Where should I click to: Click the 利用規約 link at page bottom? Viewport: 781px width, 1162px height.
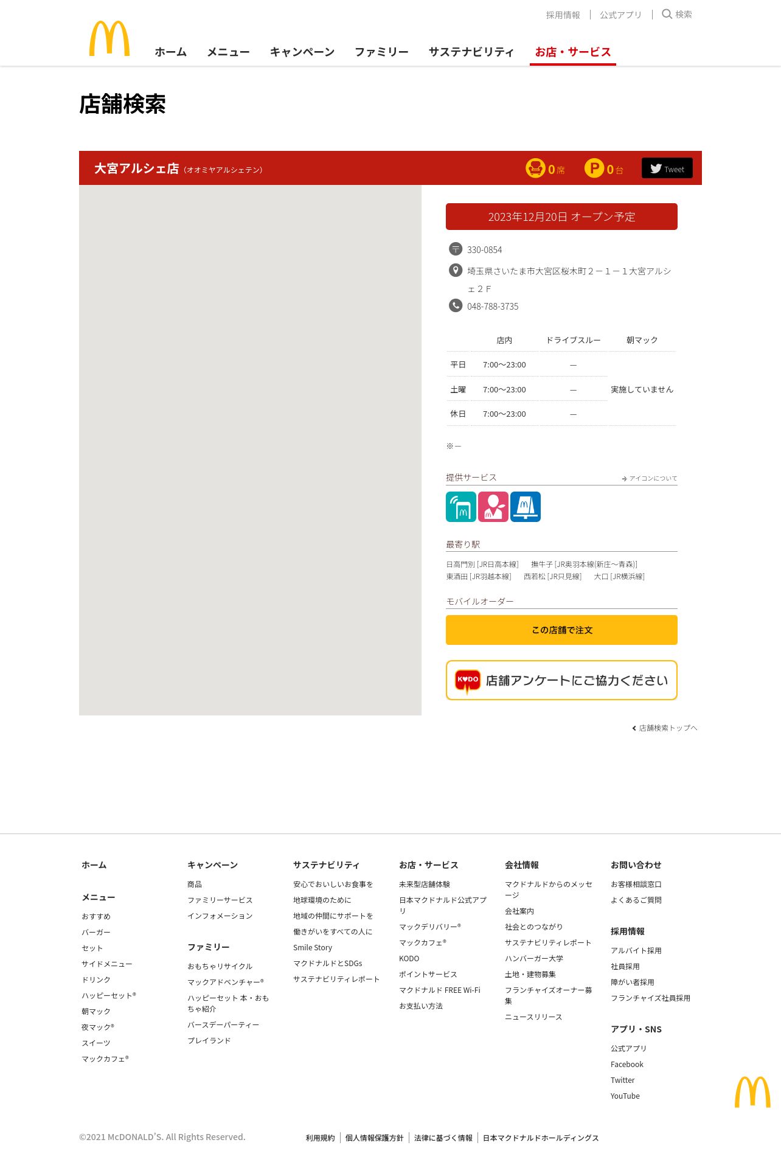(321, 1138)
